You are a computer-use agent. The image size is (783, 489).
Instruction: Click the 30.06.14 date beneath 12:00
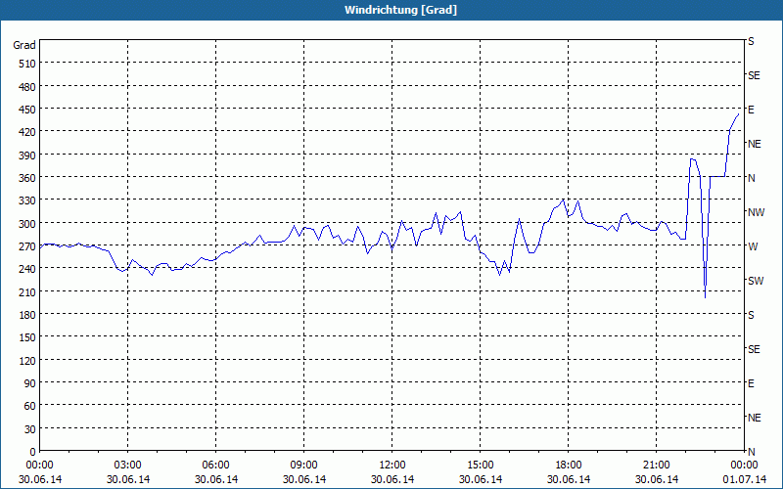392,479
